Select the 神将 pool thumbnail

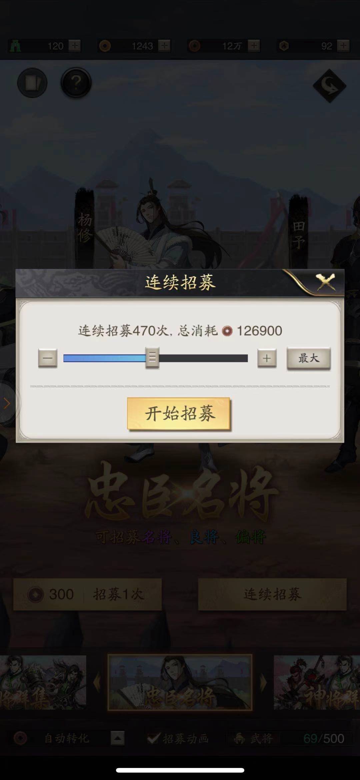click(x=317, y=682)
